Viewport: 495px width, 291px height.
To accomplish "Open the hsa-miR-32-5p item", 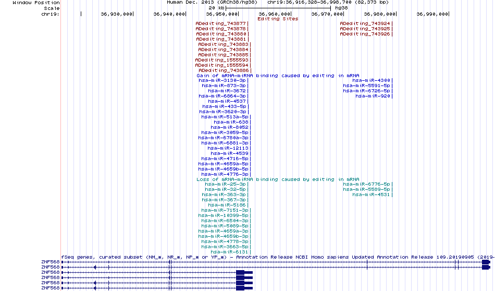I will (x=225, y=190).
